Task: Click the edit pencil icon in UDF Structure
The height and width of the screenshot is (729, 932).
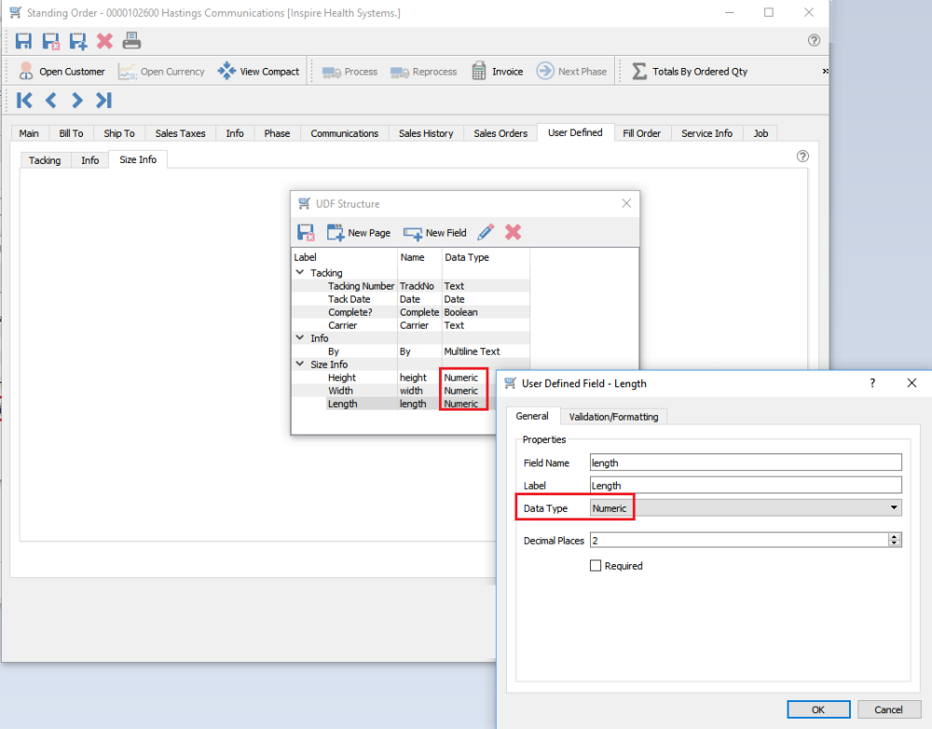Action: pyautogui.click(x=486, y=232)
